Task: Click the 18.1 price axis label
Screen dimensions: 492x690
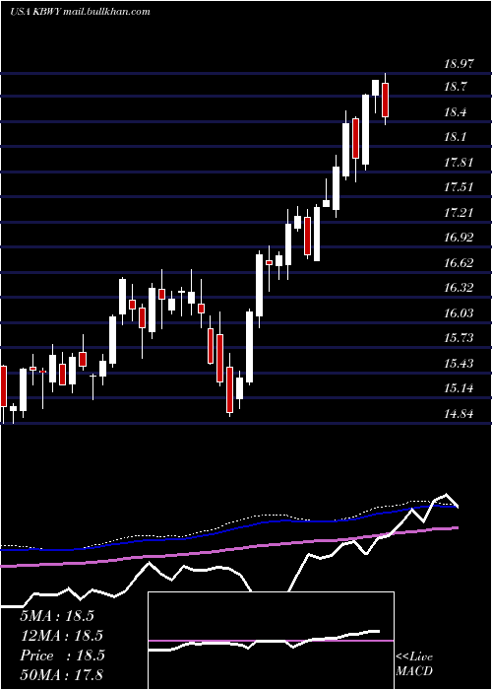Action: tap(456, 137)
